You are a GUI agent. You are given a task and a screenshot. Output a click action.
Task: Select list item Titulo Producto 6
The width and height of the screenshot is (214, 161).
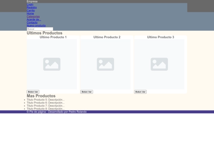tap(46, 103)
